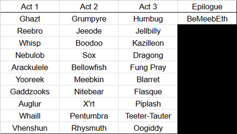Click the Fung Pray cell
The width and height of the screenshot is (237, 134).
pos(148,67)
